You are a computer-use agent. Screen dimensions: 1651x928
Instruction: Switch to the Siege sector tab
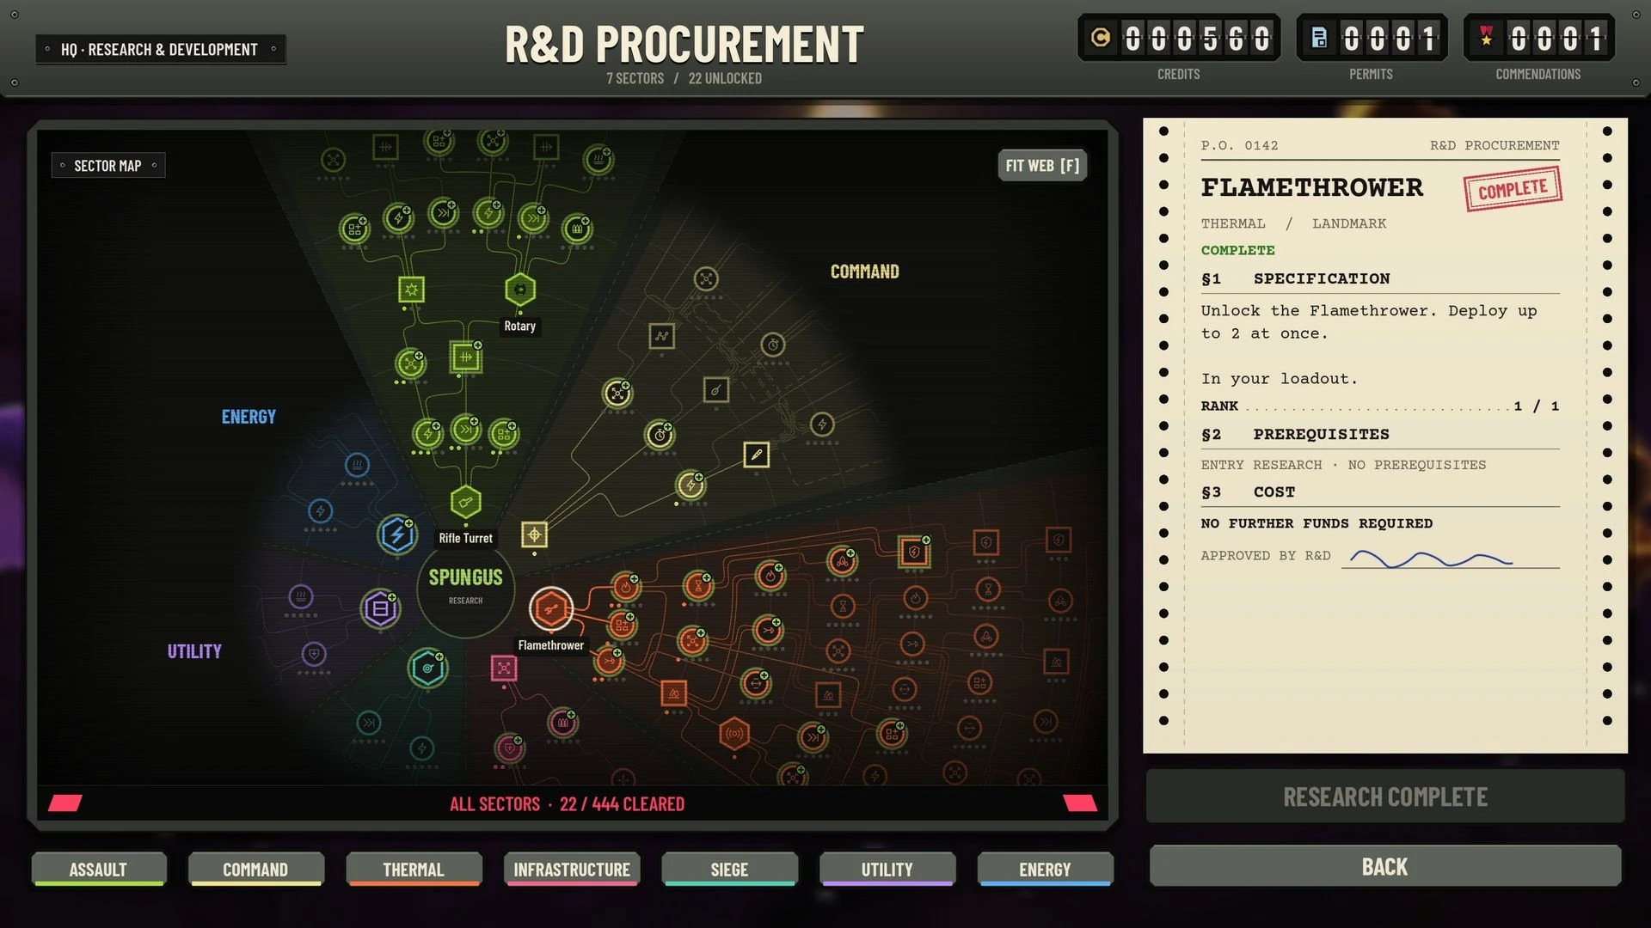coord(729,870)
